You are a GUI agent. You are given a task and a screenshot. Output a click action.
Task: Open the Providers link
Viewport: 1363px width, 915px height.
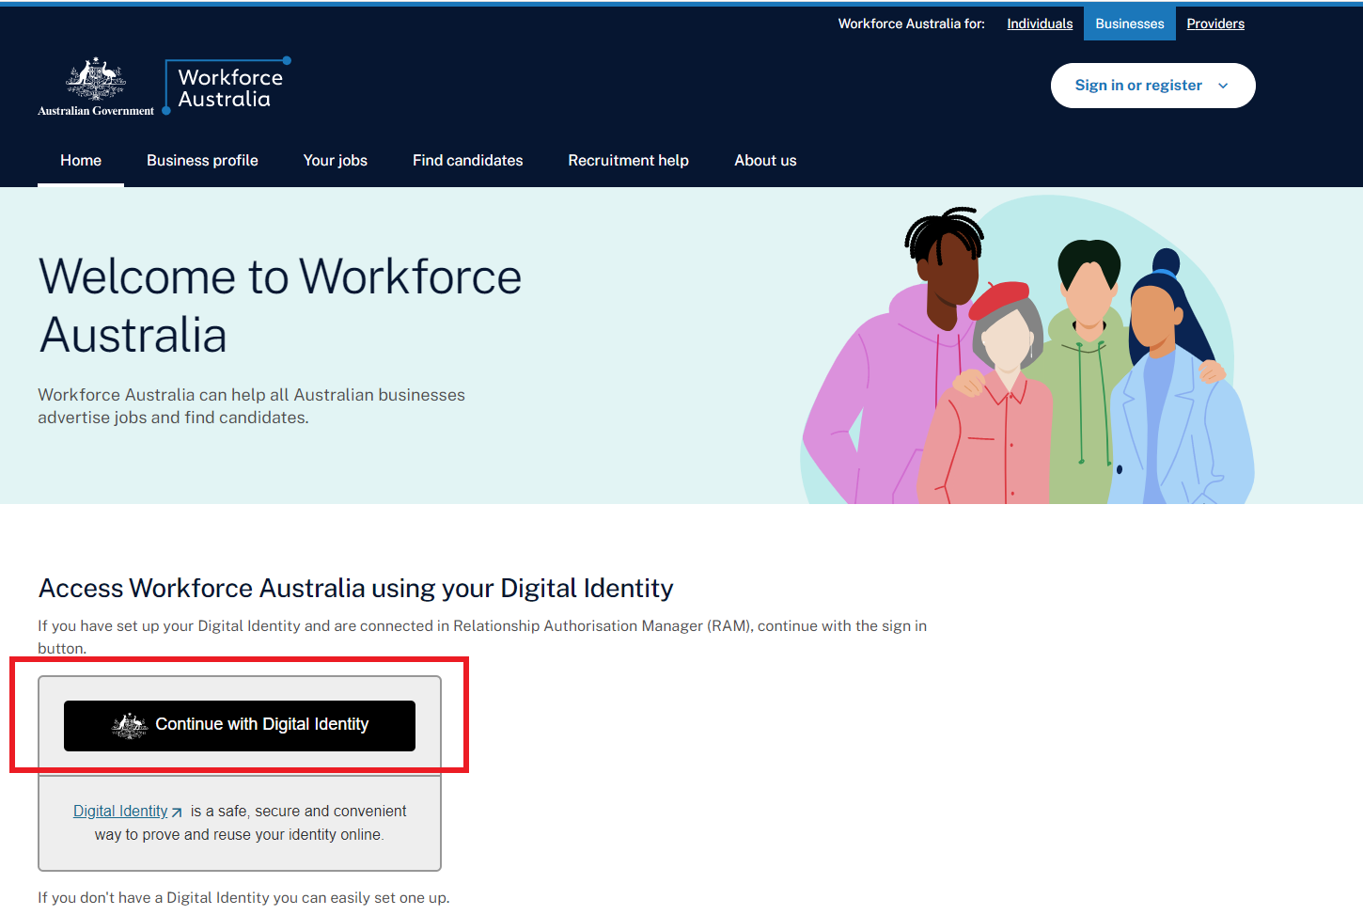[1214, 24]
